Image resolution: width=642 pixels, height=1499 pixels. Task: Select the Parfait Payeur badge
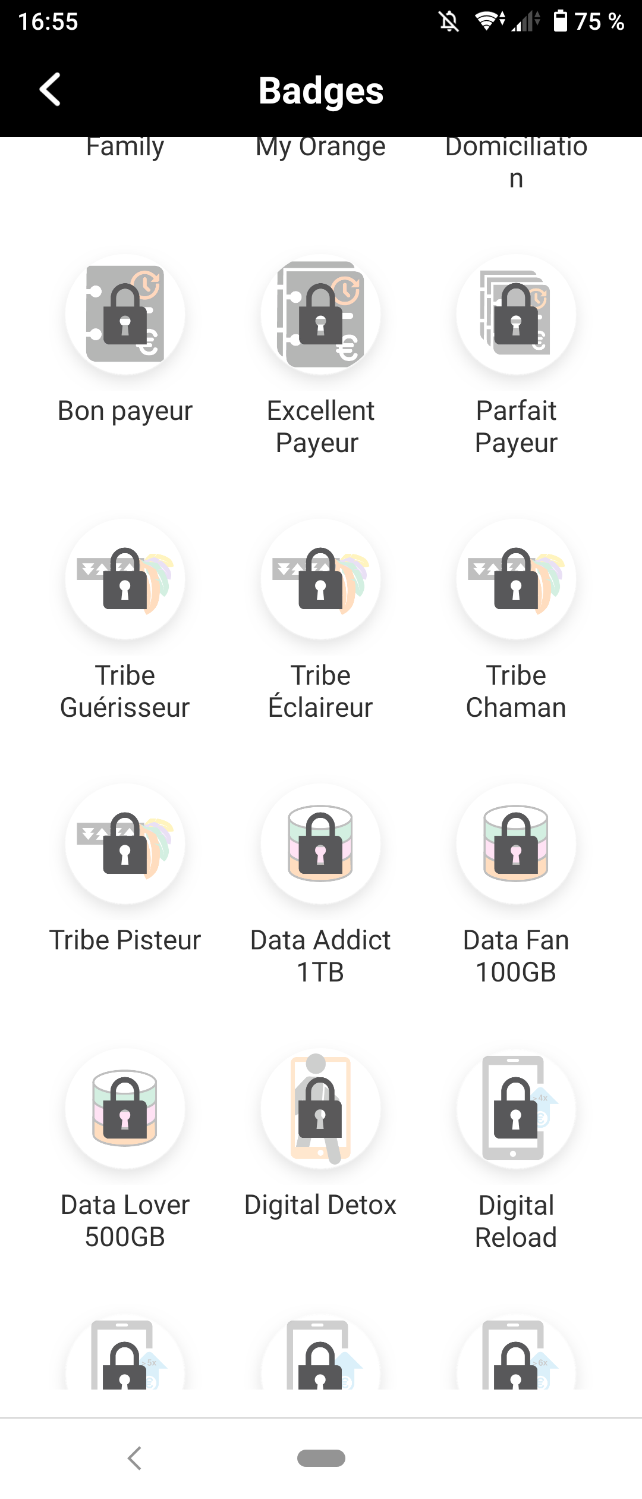[x=516, y=314]
